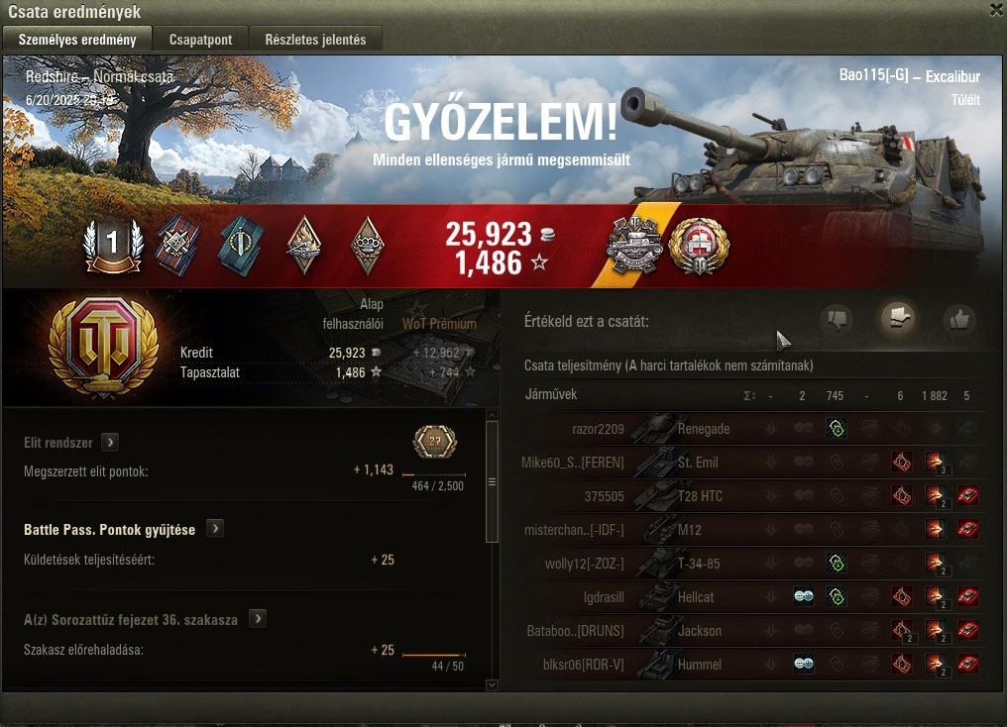
Task: Click the silver tank emblem achievement
Action: (x=634, y=246)
